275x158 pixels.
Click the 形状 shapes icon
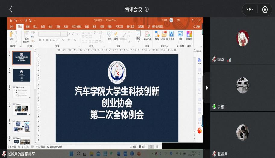(109, 36)
